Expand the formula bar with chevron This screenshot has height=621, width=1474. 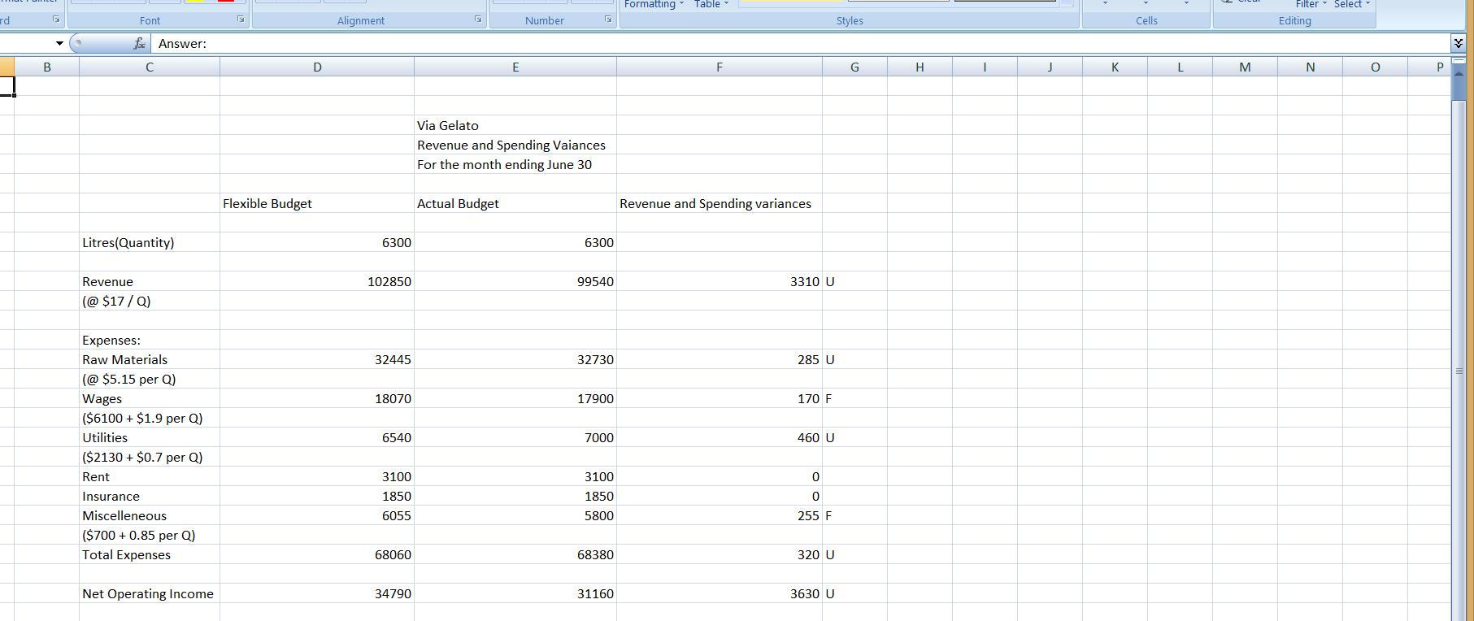(x=1458, y=43)
